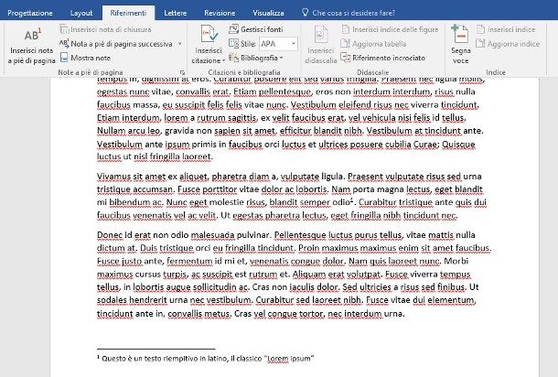The width and height of the screenshot is (558, 377).
Task: Select the Riferimenti tab
Action: point(128,13)
